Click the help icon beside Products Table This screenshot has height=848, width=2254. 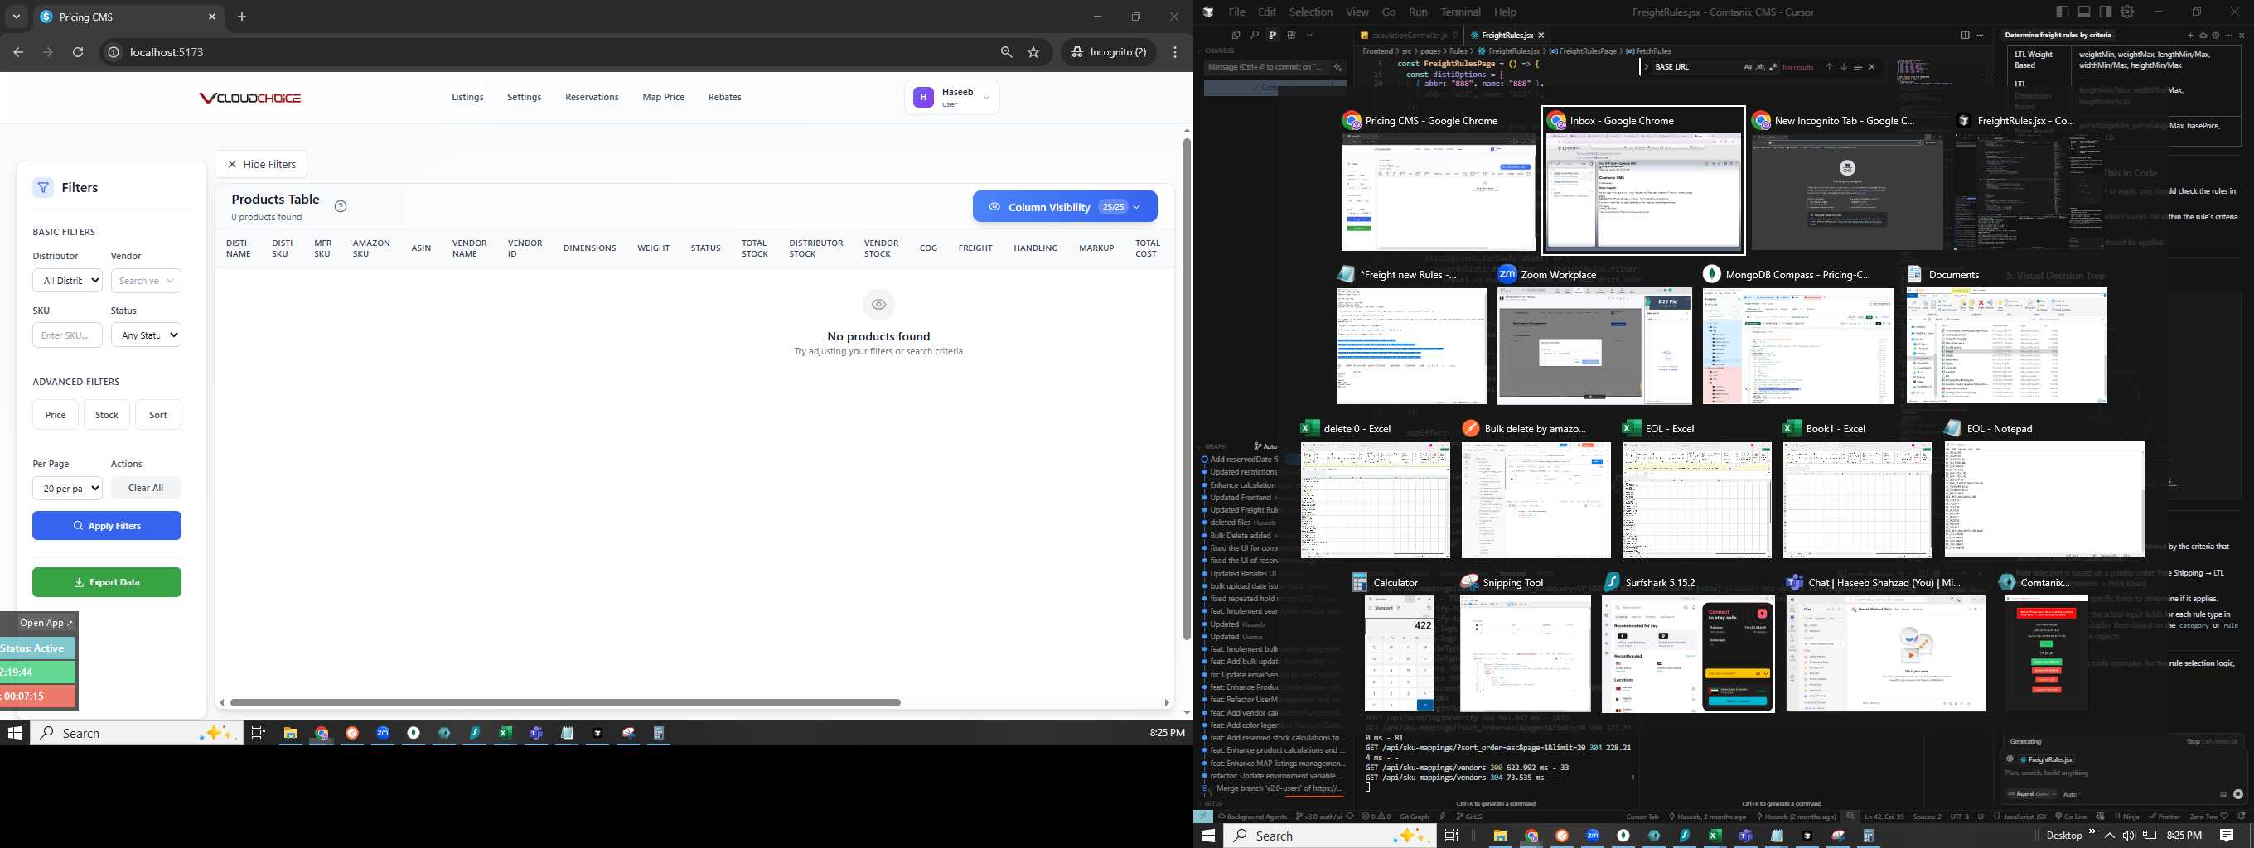[x=341, y=206]
